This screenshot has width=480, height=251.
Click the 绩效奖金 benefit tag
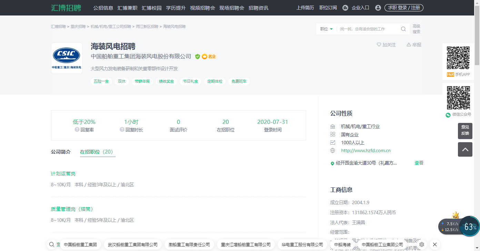click(x=167, y=82)
